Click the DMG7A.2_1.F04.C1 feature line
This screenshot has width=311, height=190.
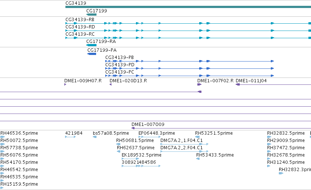point(185,144)
